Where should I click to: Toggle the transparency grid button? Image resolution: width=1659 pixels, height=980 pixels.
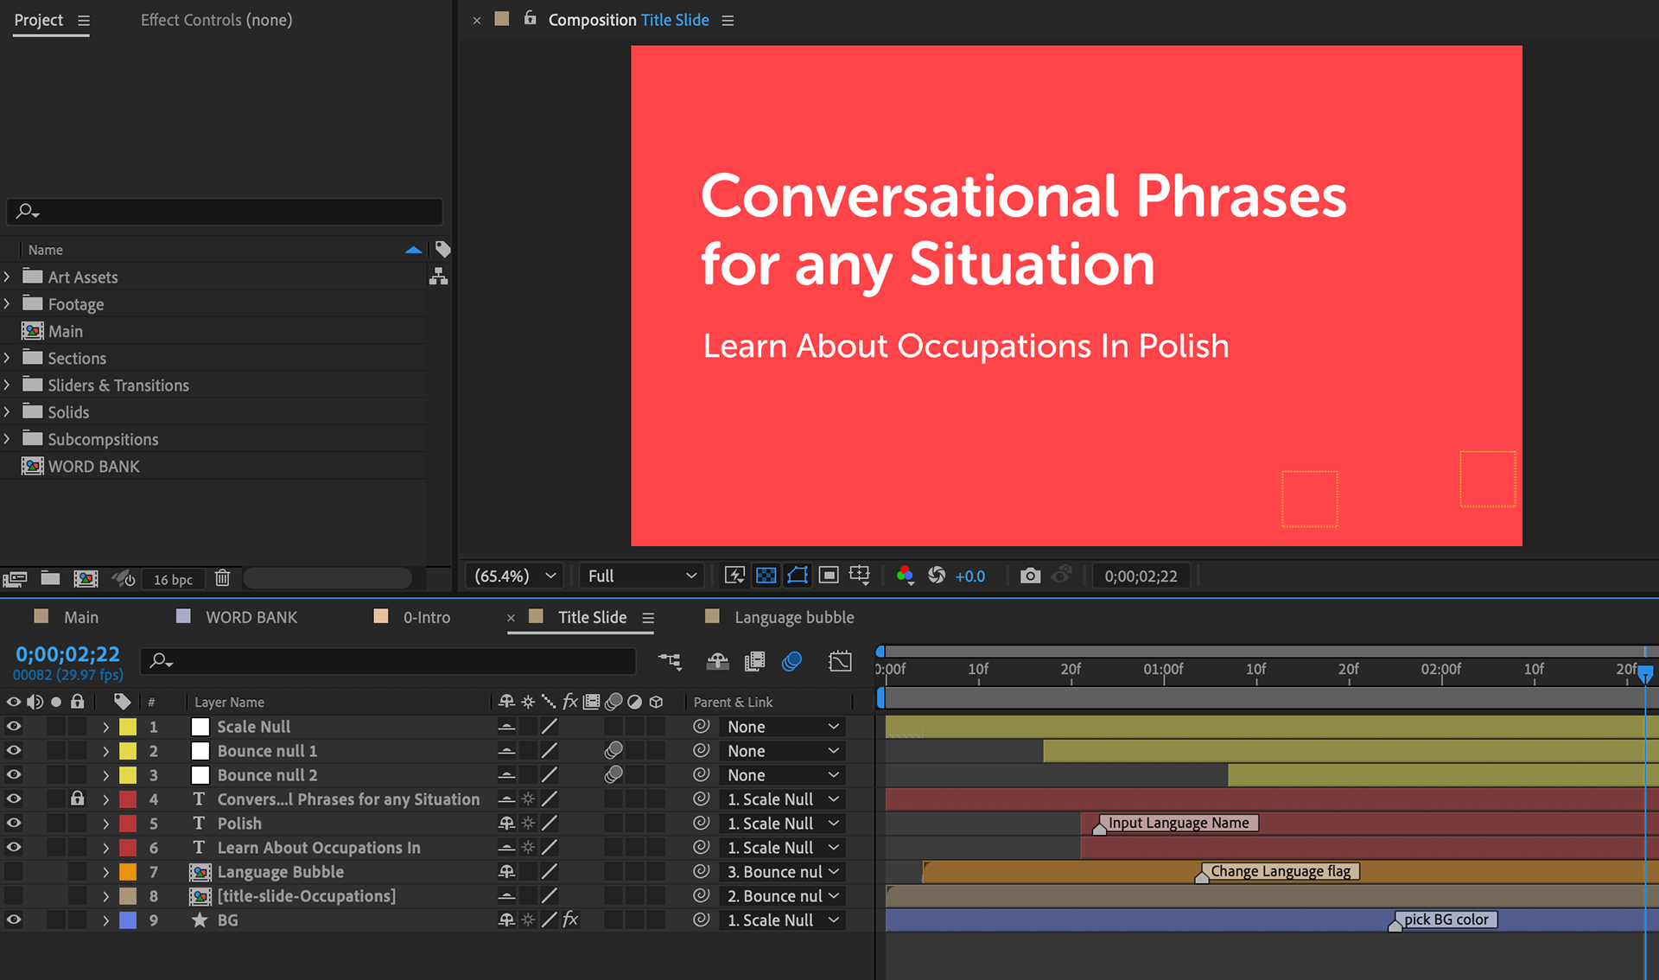[766, 576]
